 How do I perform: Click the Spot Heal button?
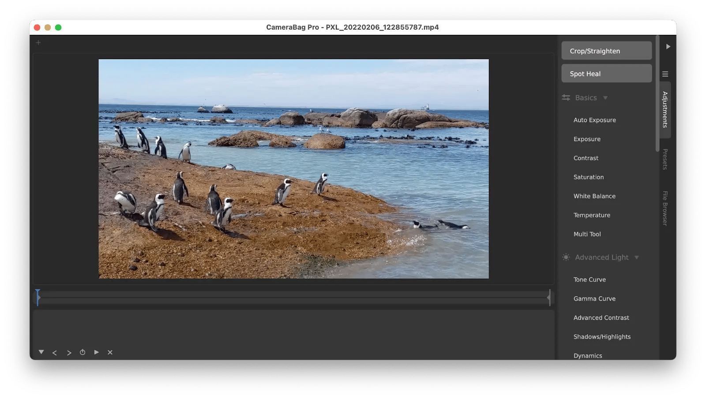[x=607, y=74]
